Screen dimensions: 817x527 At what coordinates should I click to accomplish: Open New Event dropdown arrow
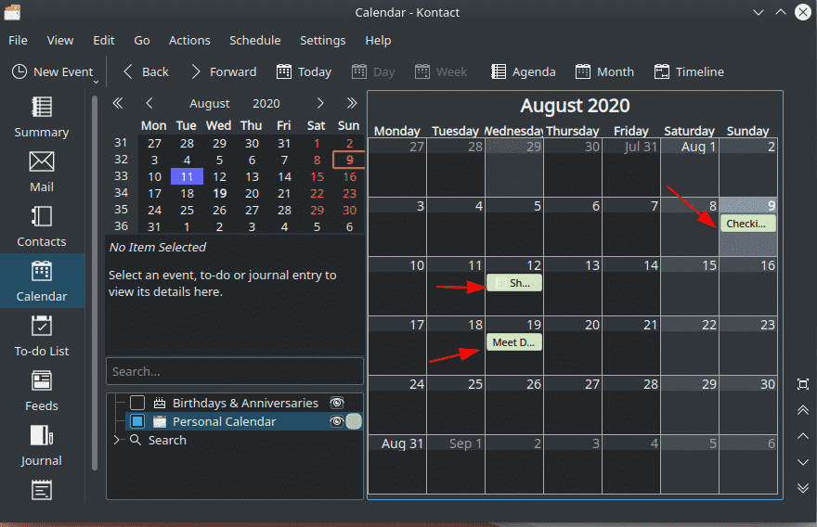(96, 82)
